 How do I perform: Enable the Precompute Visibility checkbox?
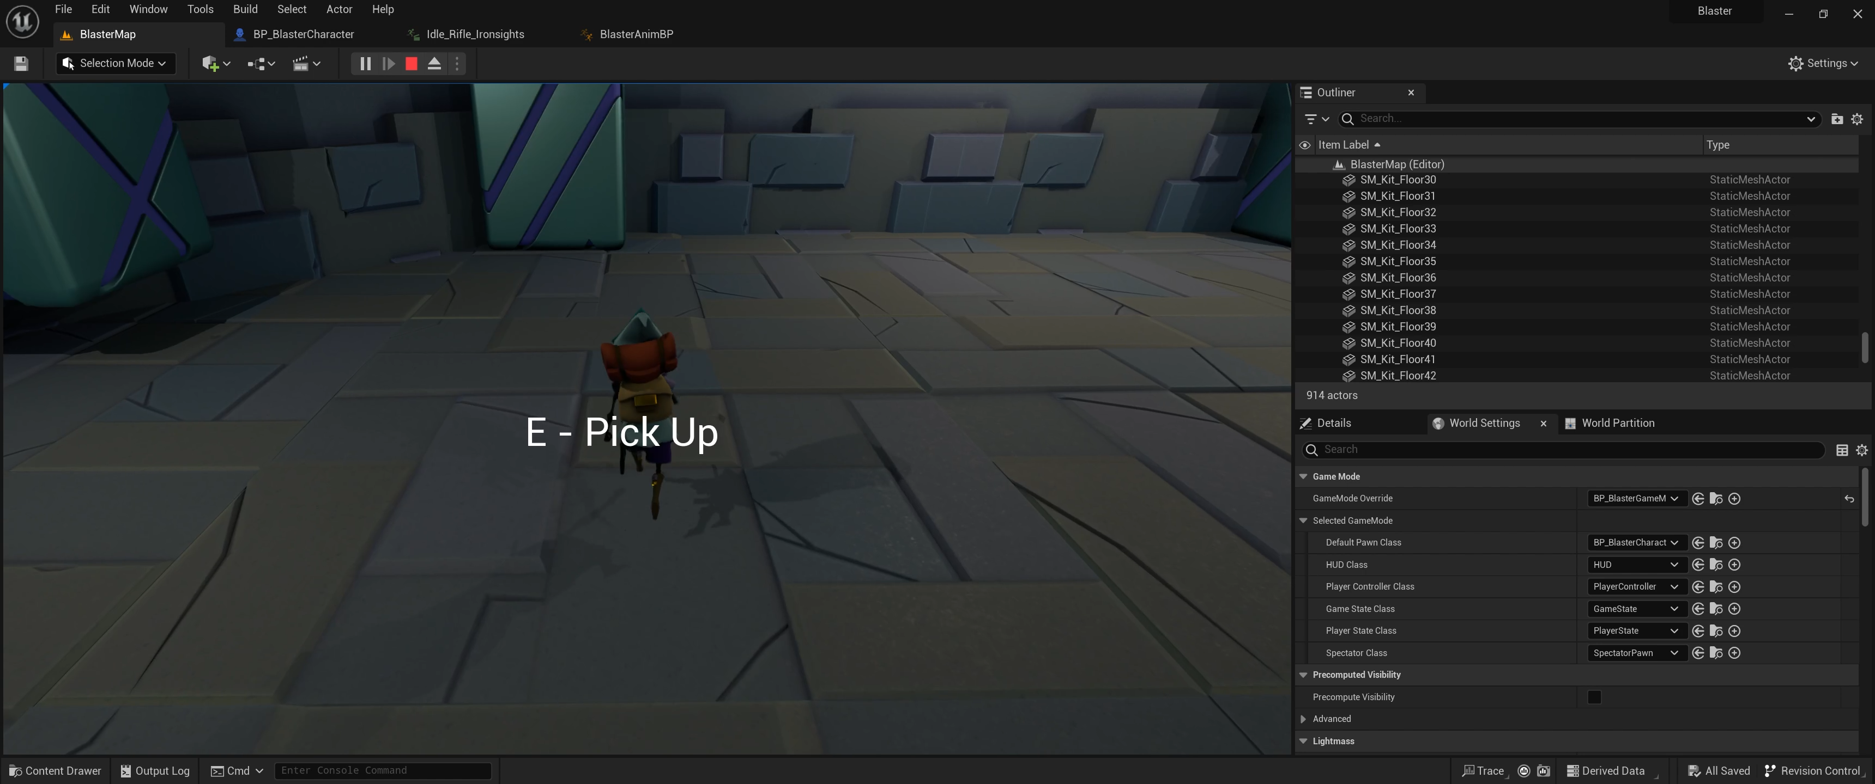click(x=1594, y=697)
